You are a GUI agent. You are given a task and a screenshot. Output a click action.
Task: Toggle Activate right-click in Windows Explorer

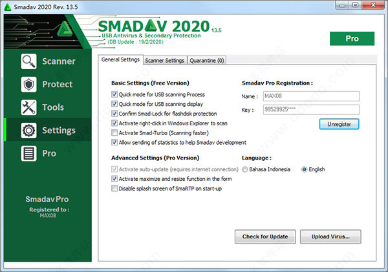(114, 123)
